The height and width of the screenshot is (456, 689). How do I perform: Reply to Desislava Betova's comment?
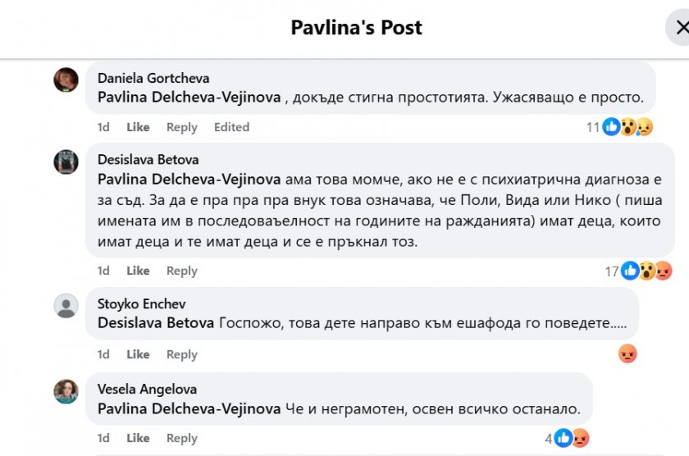[181, 271]
